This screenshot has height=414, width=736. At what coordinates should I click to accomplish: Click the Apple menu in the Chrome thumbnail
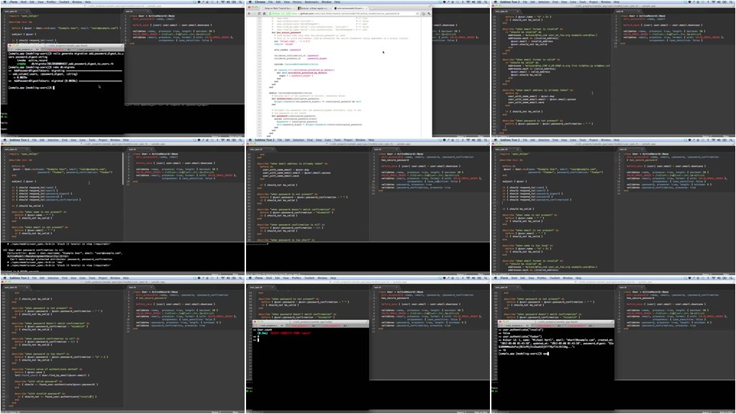pyautogui.click(x=250, y=2)
